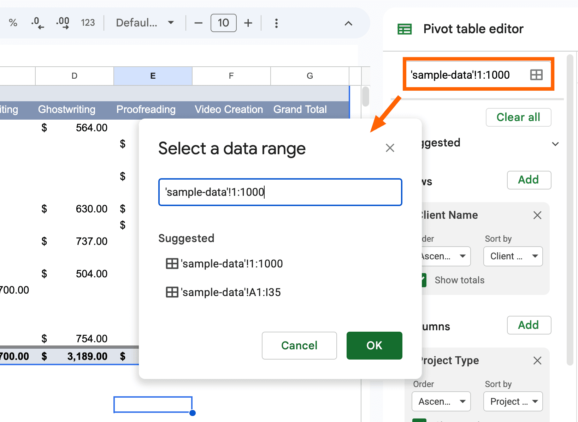Select column F header
Screen dimensions: 578x422
[x=231, y=76]
